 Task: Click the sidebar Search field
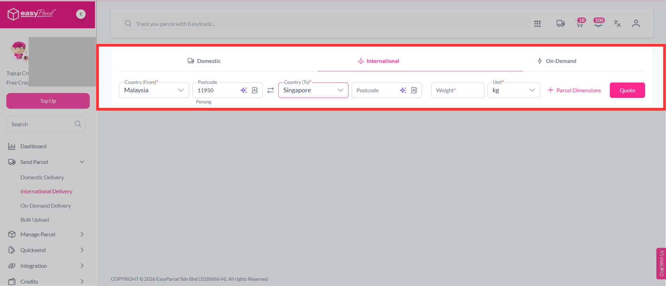[x=46, y=124]
